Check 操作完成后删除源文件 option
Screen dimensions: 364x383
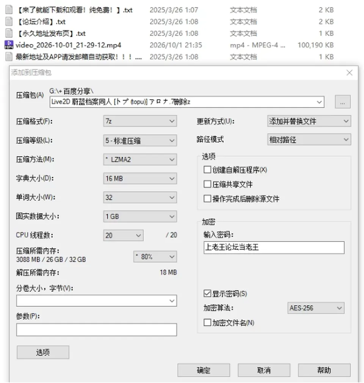[x=207, y=199]
